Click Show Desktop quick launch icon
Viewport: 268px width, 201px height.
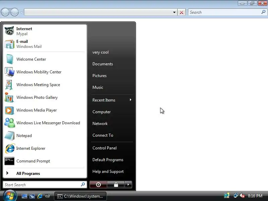click(x=24, y=196)
